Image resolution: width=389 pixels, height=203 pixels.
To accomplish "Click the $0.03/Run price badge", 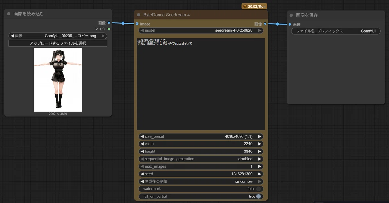I will [x=254, y=6].
